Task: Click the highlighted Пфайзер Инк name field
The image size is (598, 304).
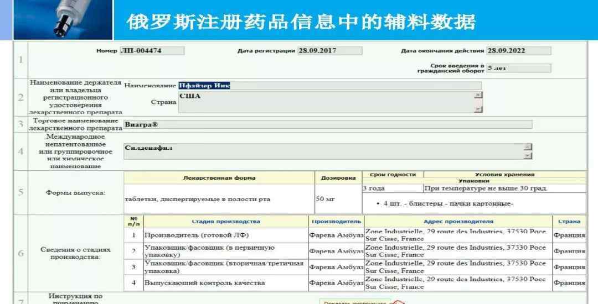Action: 330,86
